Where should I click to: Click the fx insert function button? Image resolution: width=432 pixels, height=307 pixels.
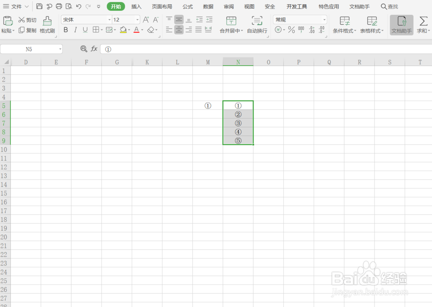(94, 49)
